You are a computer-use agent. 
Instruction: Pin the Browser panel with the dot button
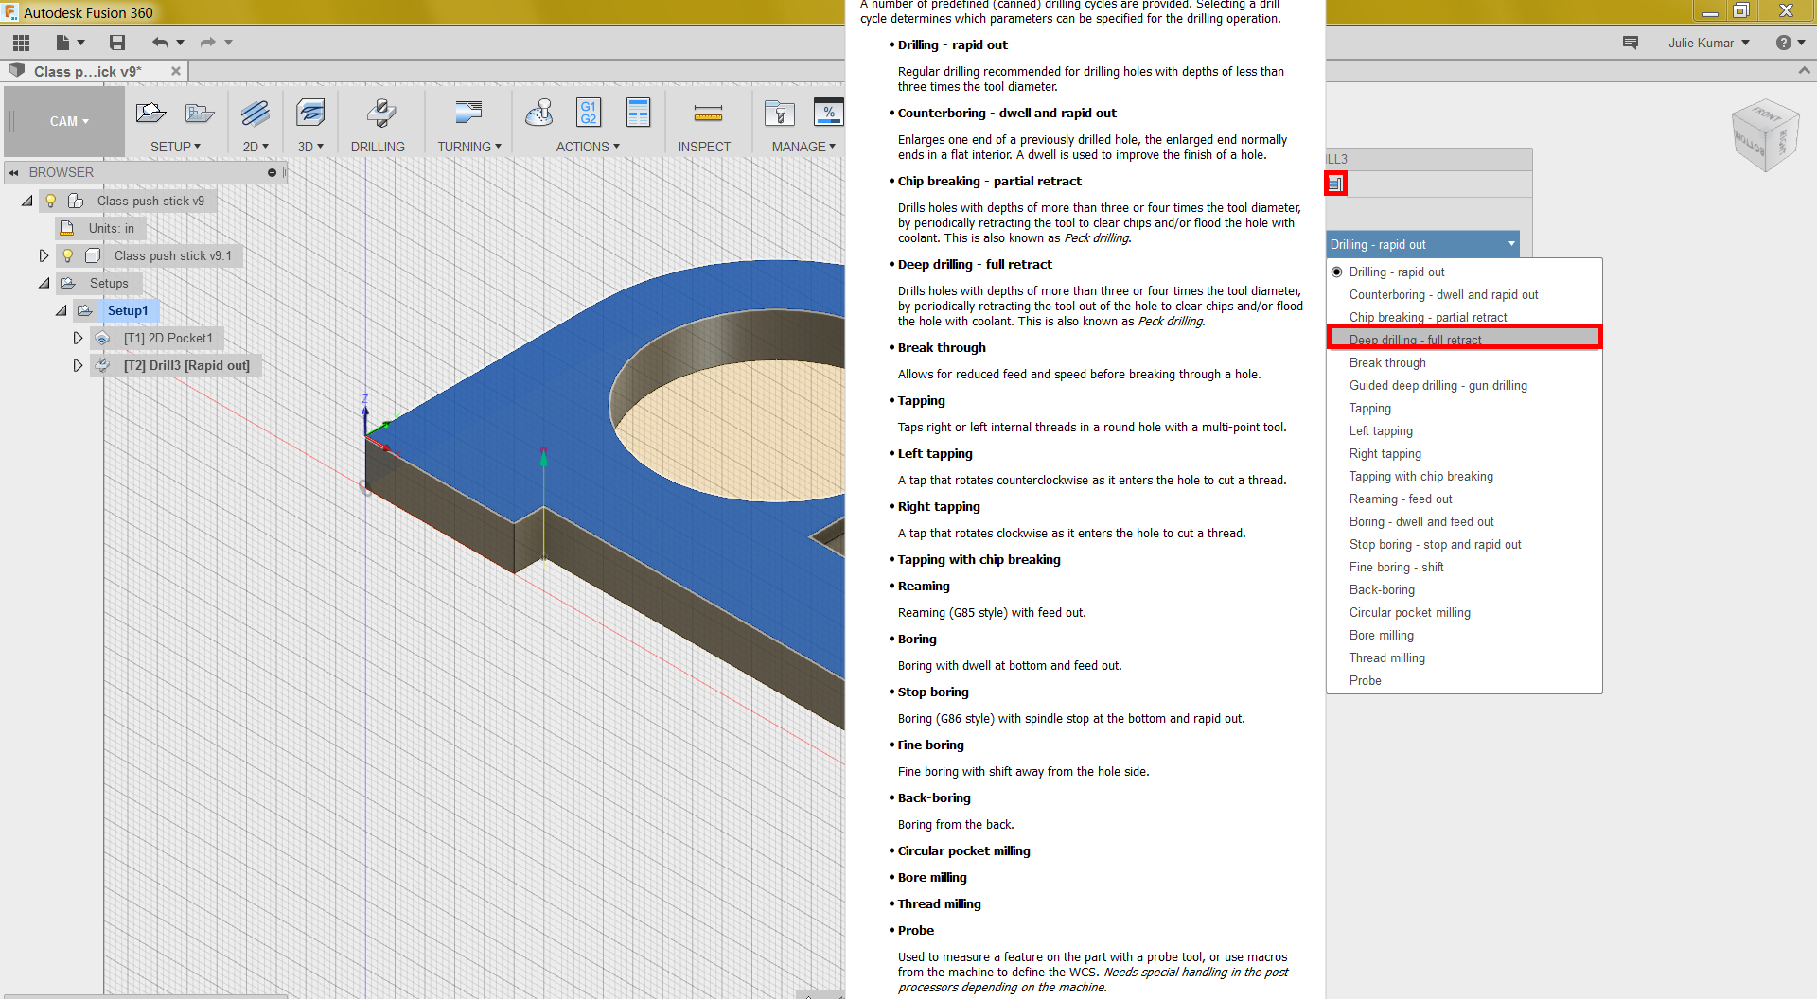[272, 172]
